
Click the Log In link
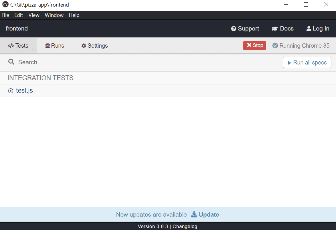(x=318, y=29)
